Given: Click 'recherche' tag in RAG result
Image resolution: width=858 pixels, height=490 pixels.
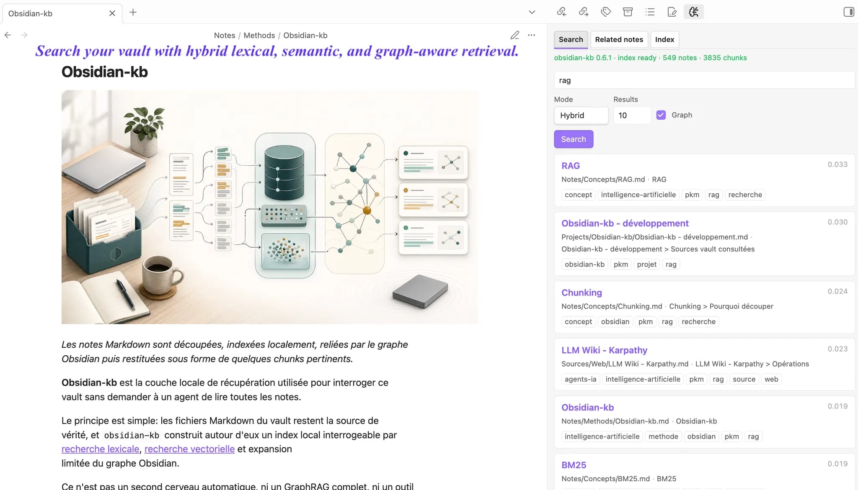Looking at the screenshot, I should [x=745, y=195].
